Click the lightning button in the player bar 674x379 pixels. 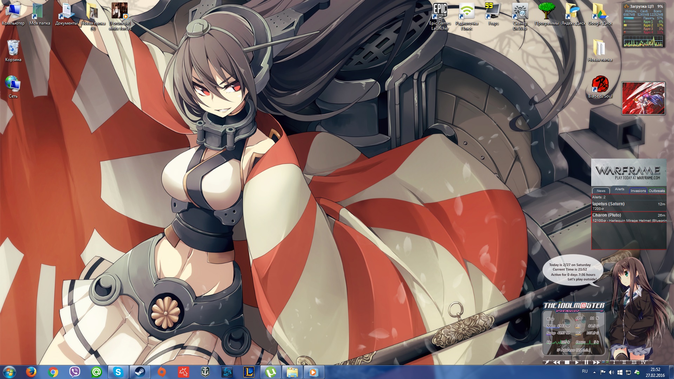[547, 362]
